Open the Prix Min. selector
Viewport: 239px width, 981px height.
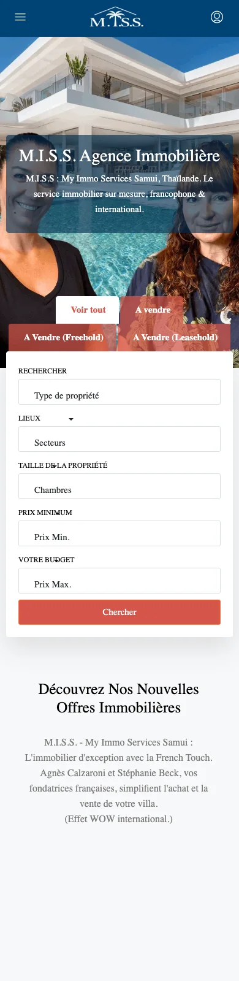pyautogui.click(x=120, y=533)
